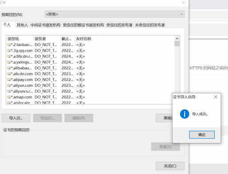Switch to the 未受信任的发布者 tab
228x174 pixels.
150,25
